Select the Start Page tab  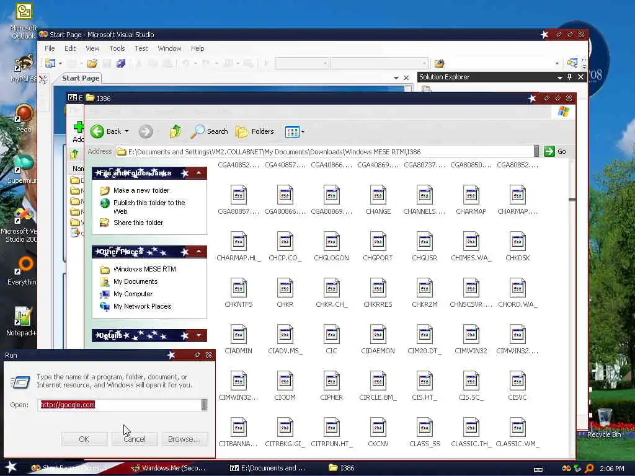[80, 78]
